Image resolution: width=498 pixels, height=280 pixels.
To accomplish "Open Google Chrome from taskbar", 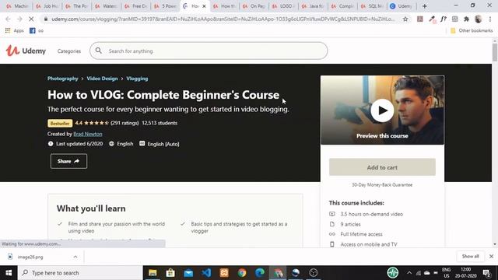I will coord(242,273).
